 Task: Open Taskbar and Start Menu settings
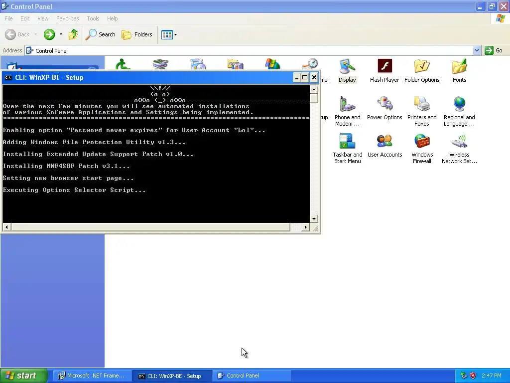click(347, 149)
